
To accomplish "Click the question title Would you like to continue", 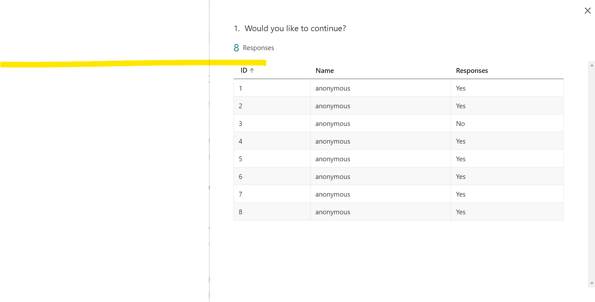I will click(295, 28).
